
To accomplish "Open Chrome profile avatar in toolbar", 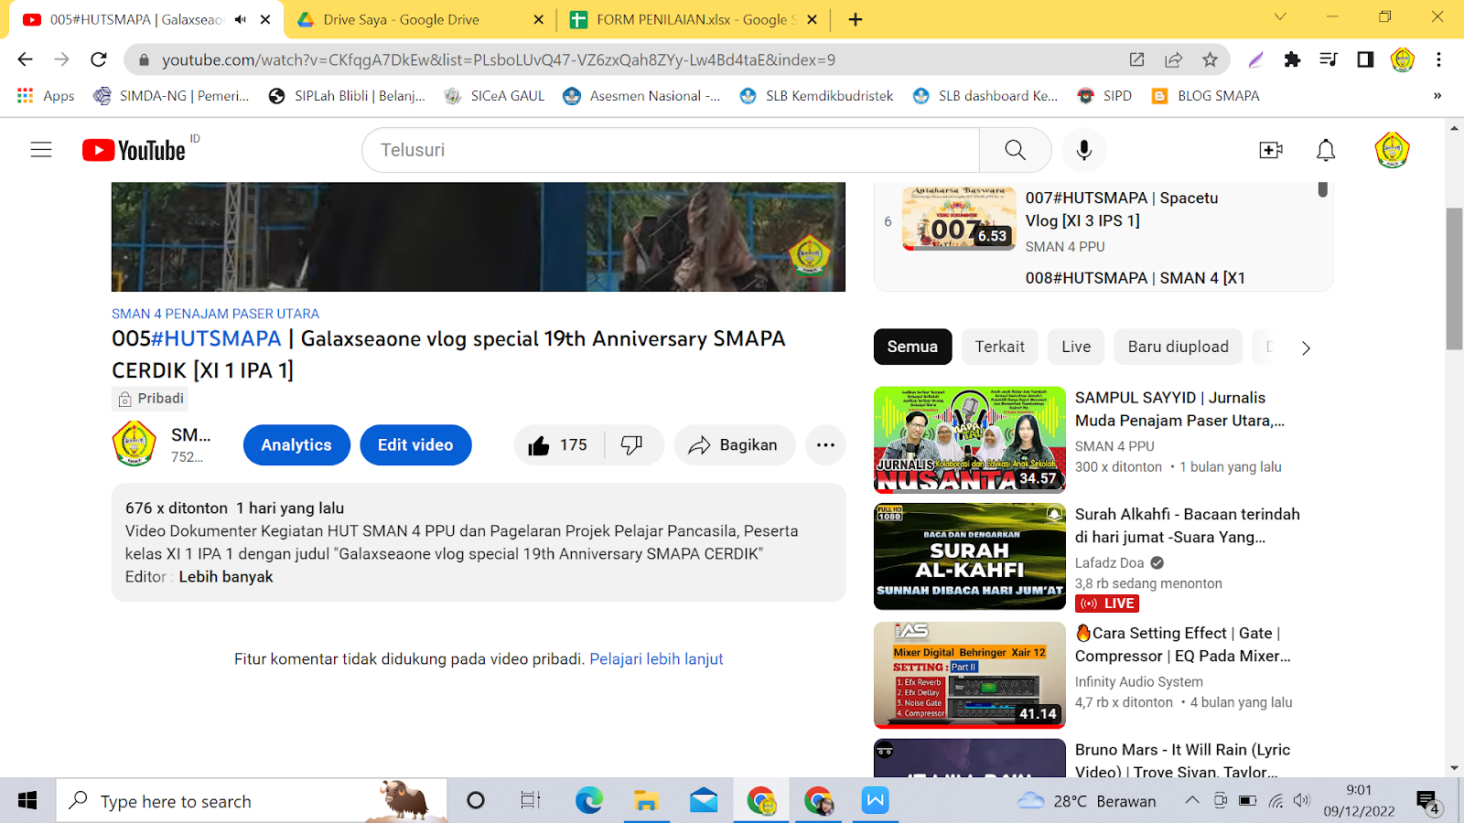I will click(1402, 59).
